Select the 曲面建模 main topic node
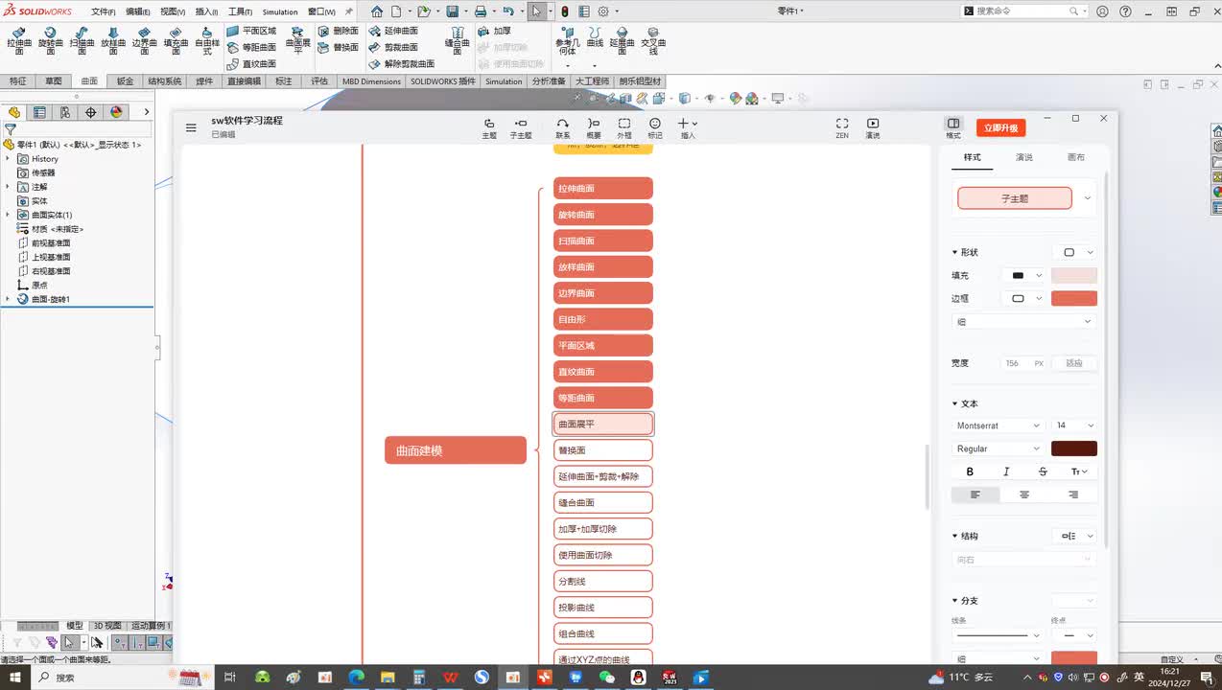 click(456, 450)
